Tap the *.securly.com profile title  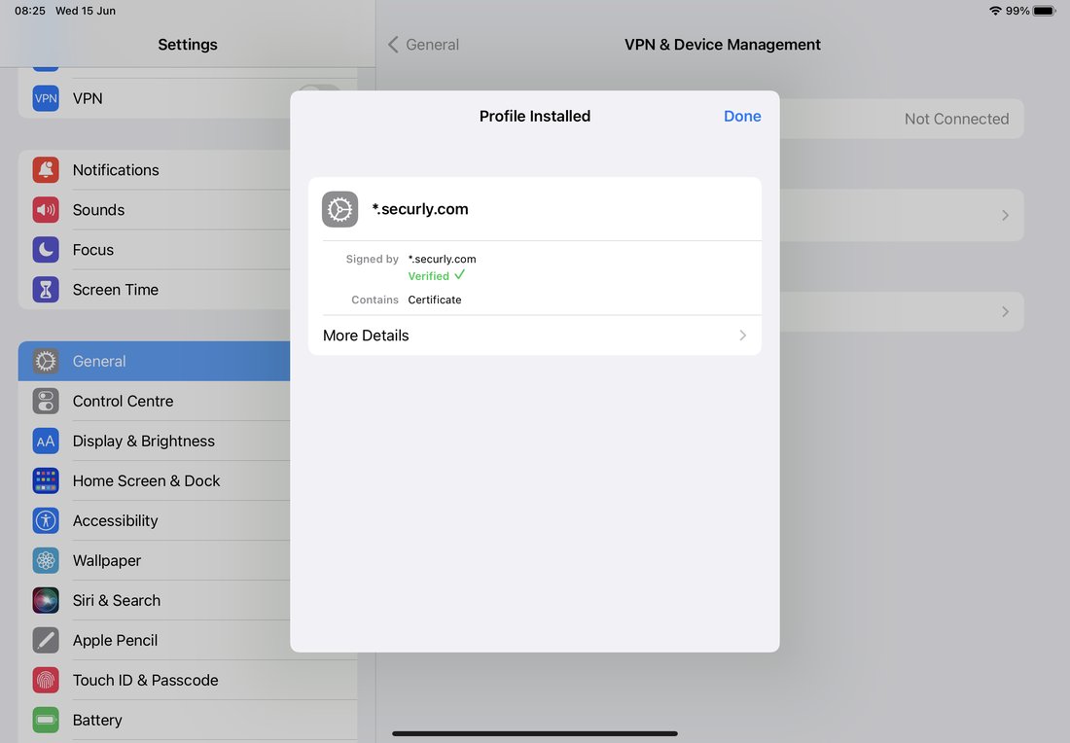pyautogui.click(x=420, y=209)
